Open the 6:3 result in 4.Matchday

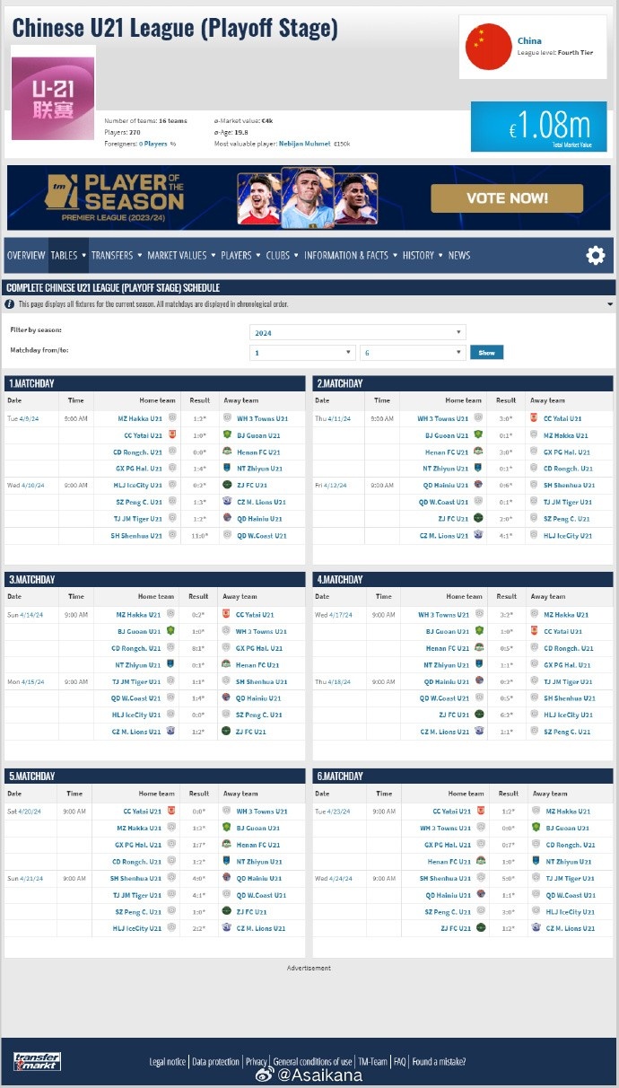pos(506,715)
